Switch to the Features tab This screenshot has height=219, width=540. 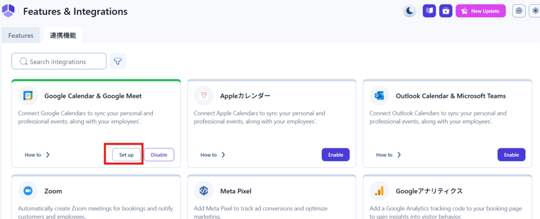[21, 35]
